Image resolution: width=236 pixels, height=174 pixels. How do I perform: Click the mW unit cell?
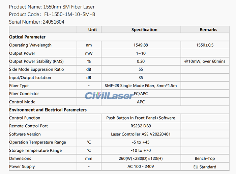(89, 53)
